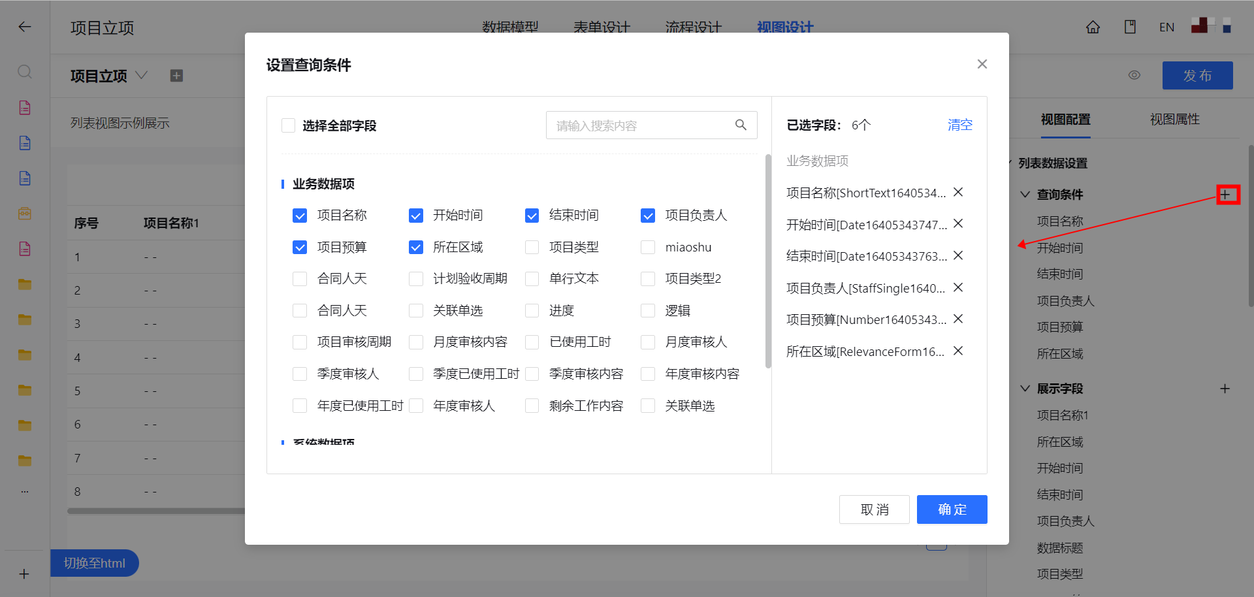Click the 切换至html button
Image resolution: width=1254 pixels, height=597 pixels.
pyautogui.click(x=95, y=563)
